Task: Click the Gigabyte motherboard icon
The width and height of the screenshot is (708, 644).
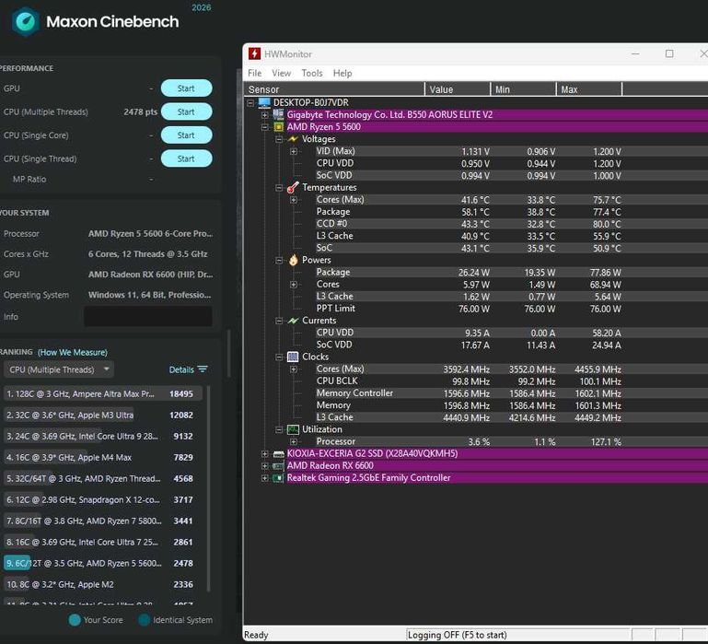Action: tap(279, 114)
